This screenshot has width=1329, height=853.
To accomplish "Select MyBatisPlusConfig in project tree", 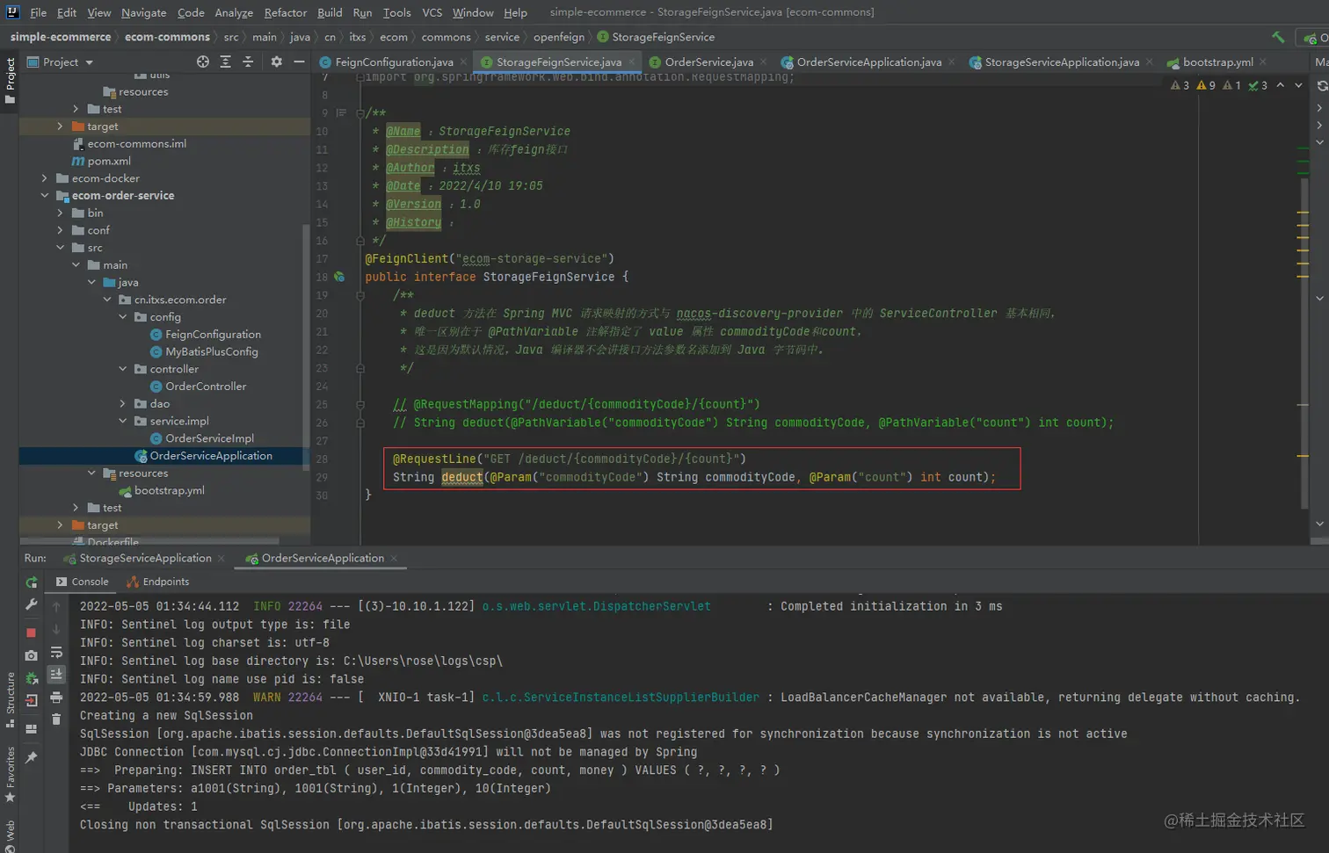I will click(211, 351).
